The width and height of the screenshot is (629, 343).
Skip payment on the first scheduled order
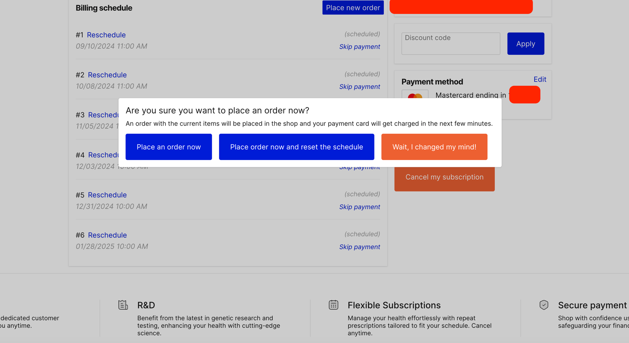tap(359, 46)
